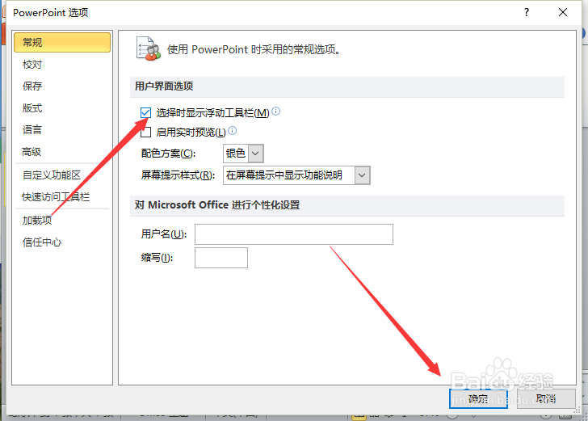This screenshot has height=421, width=588.
Task: Select the 常规 category
Action: [x=62, y=42]
